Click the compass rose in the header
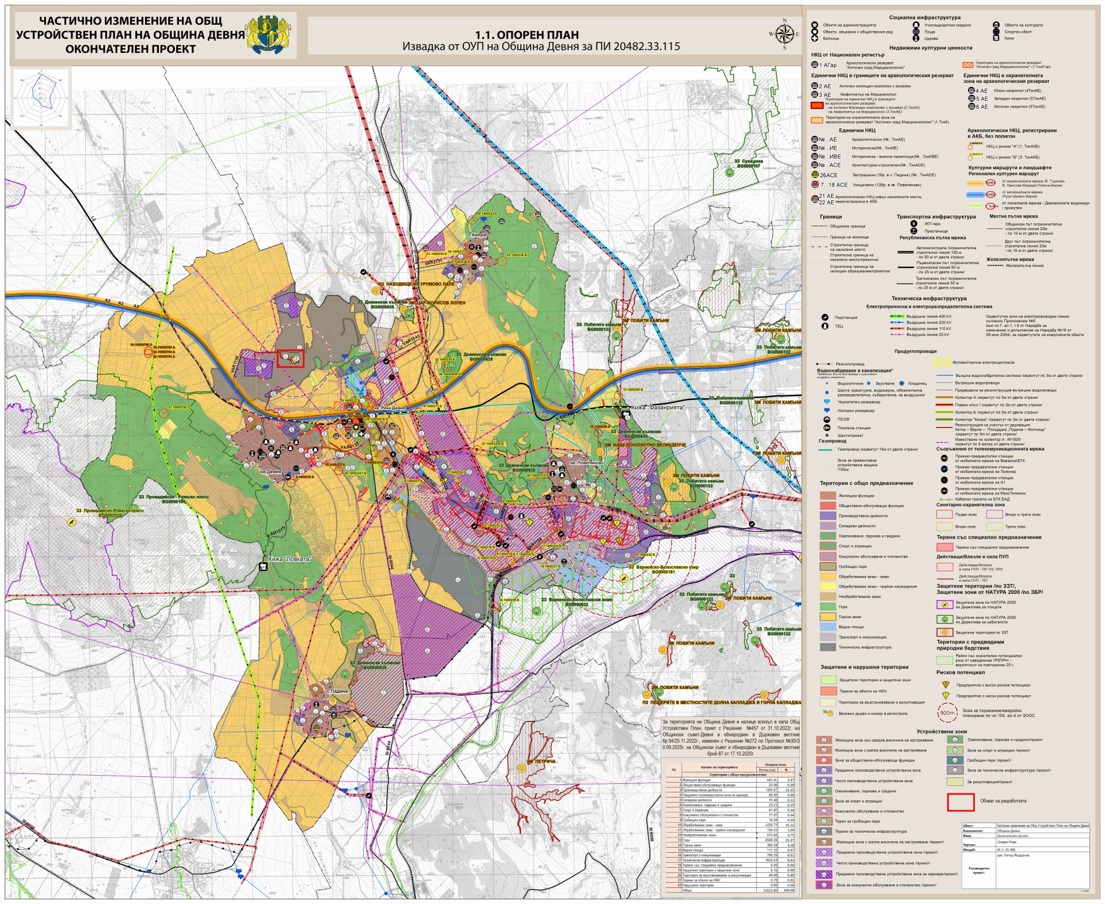 pos(784,33)
